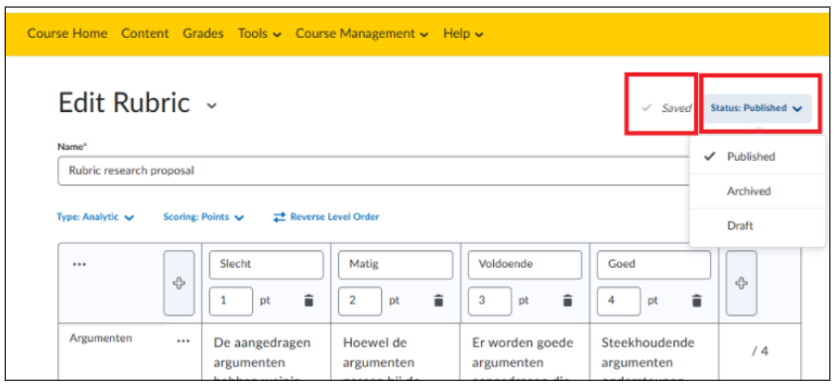Click the Goed points field showing 4
The height and width of the screenshot is (386, 836).
point(619,301)
